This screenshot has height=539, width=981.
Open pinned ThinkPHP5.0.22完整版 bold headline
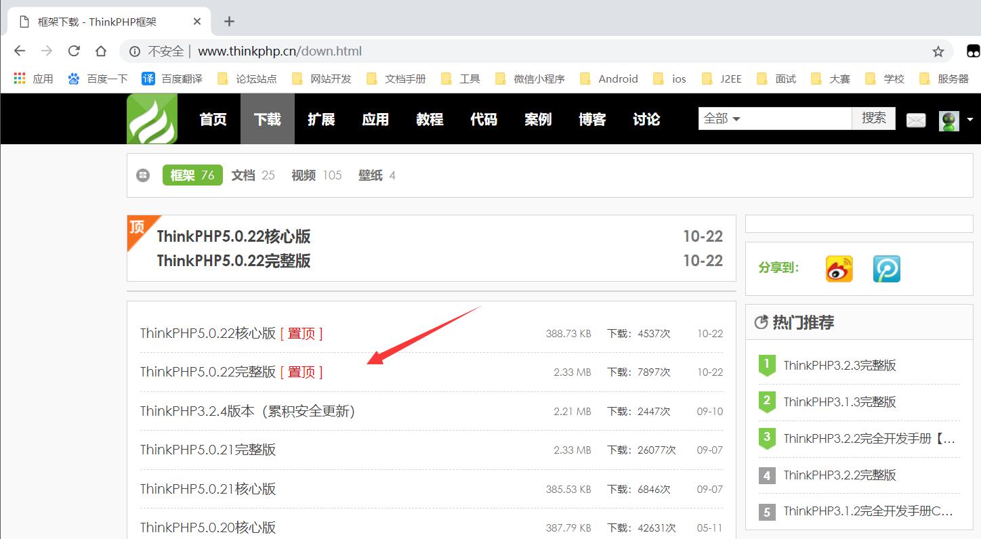click(234, 261)
